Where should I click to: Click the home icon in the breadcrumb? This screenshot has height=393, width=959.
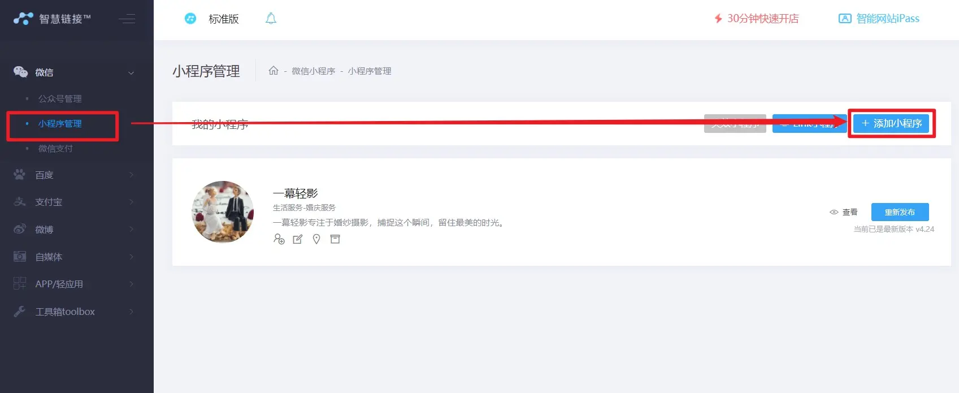click(274, 71)
